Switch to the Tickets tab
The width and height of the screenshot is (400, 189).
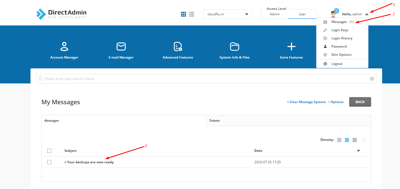pos(288,121)
